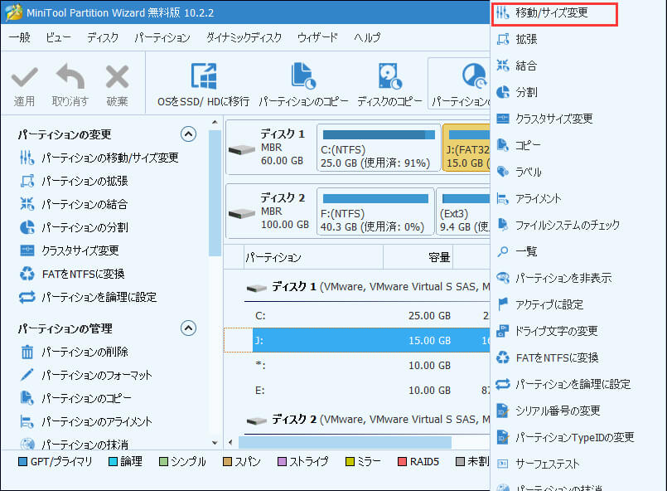
Task: Click the 取り消す (Undo) arrow icon
Action: [70, 78]
